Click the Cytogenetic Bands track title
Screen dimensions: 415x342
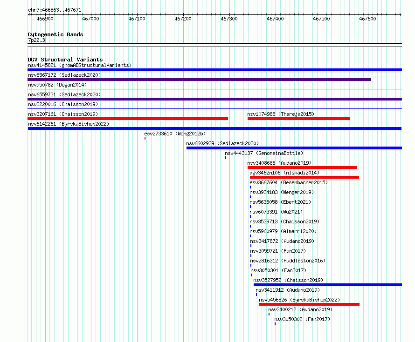point(55,34)
